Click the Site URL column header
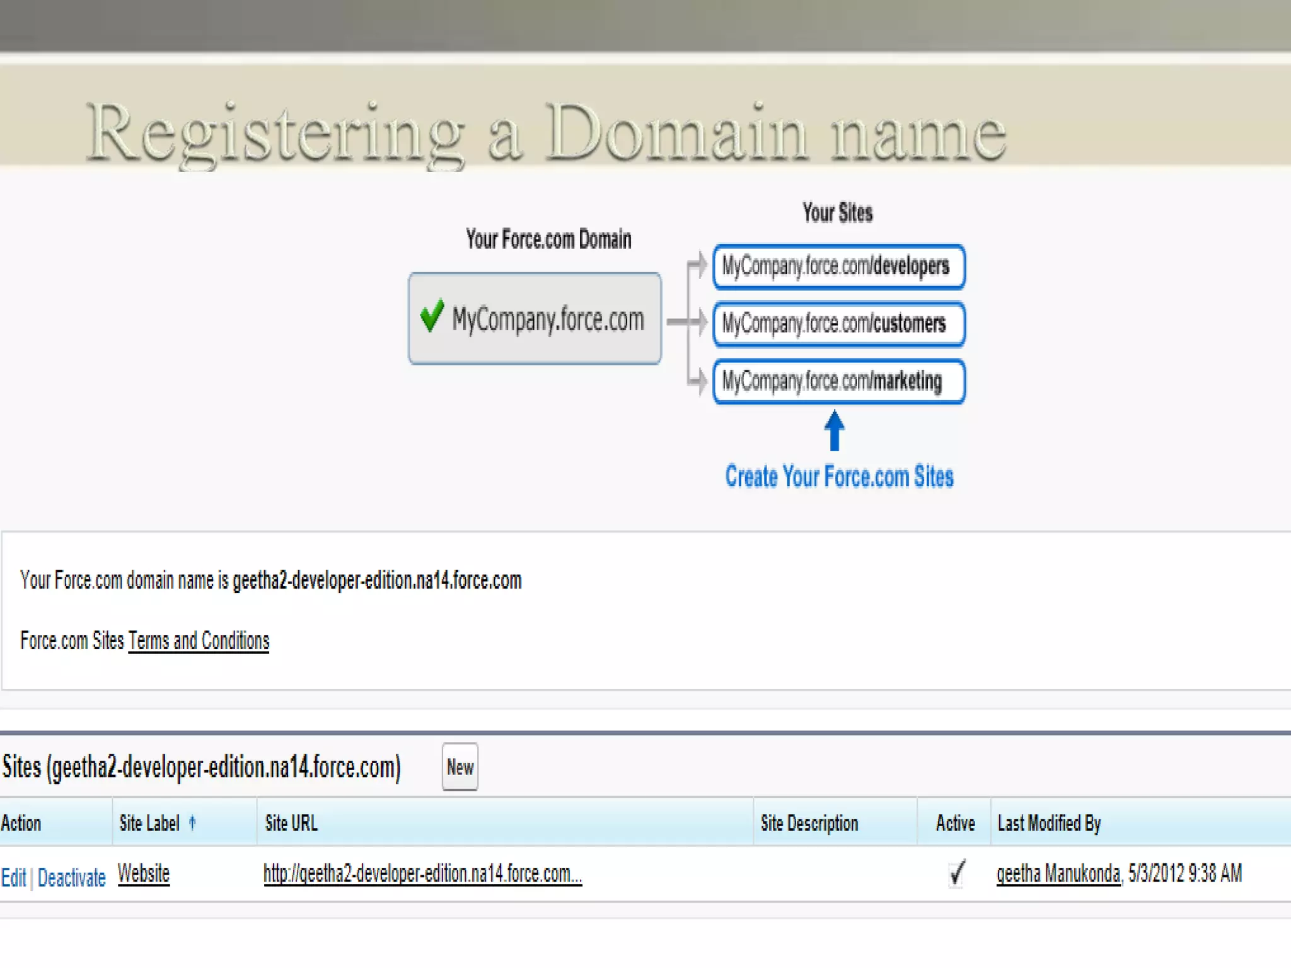The image size is (1291, 968). point(291,823)
